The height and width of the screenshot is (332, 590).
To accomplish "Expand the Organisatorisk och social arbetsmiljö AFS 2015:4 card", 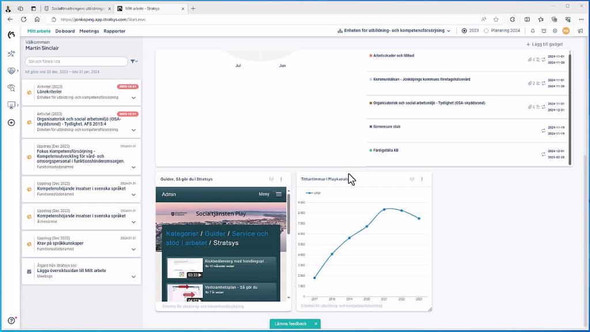I will point(134,130).
